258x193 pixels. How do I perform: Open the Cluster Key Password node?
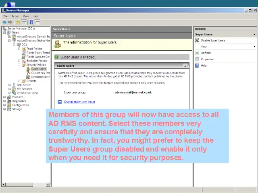41,73
